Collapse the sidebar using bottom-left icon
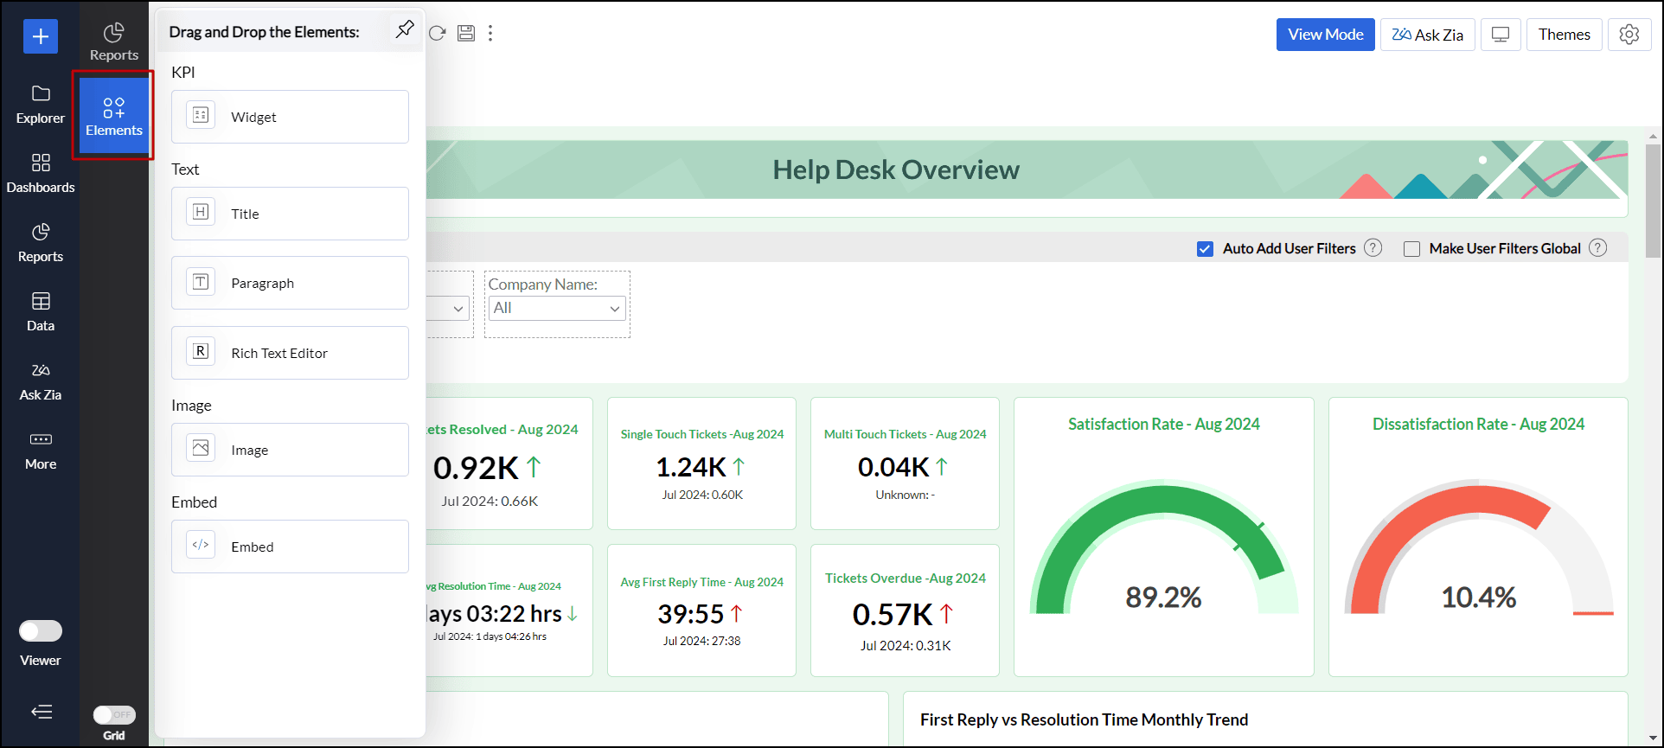The height and width of the screenshot is (748, 1664). pyautogui.click(x=41, y=712)
